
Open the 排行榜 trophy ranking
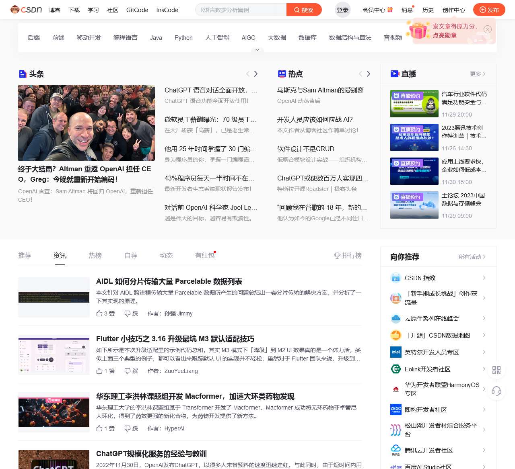point(348,256)
